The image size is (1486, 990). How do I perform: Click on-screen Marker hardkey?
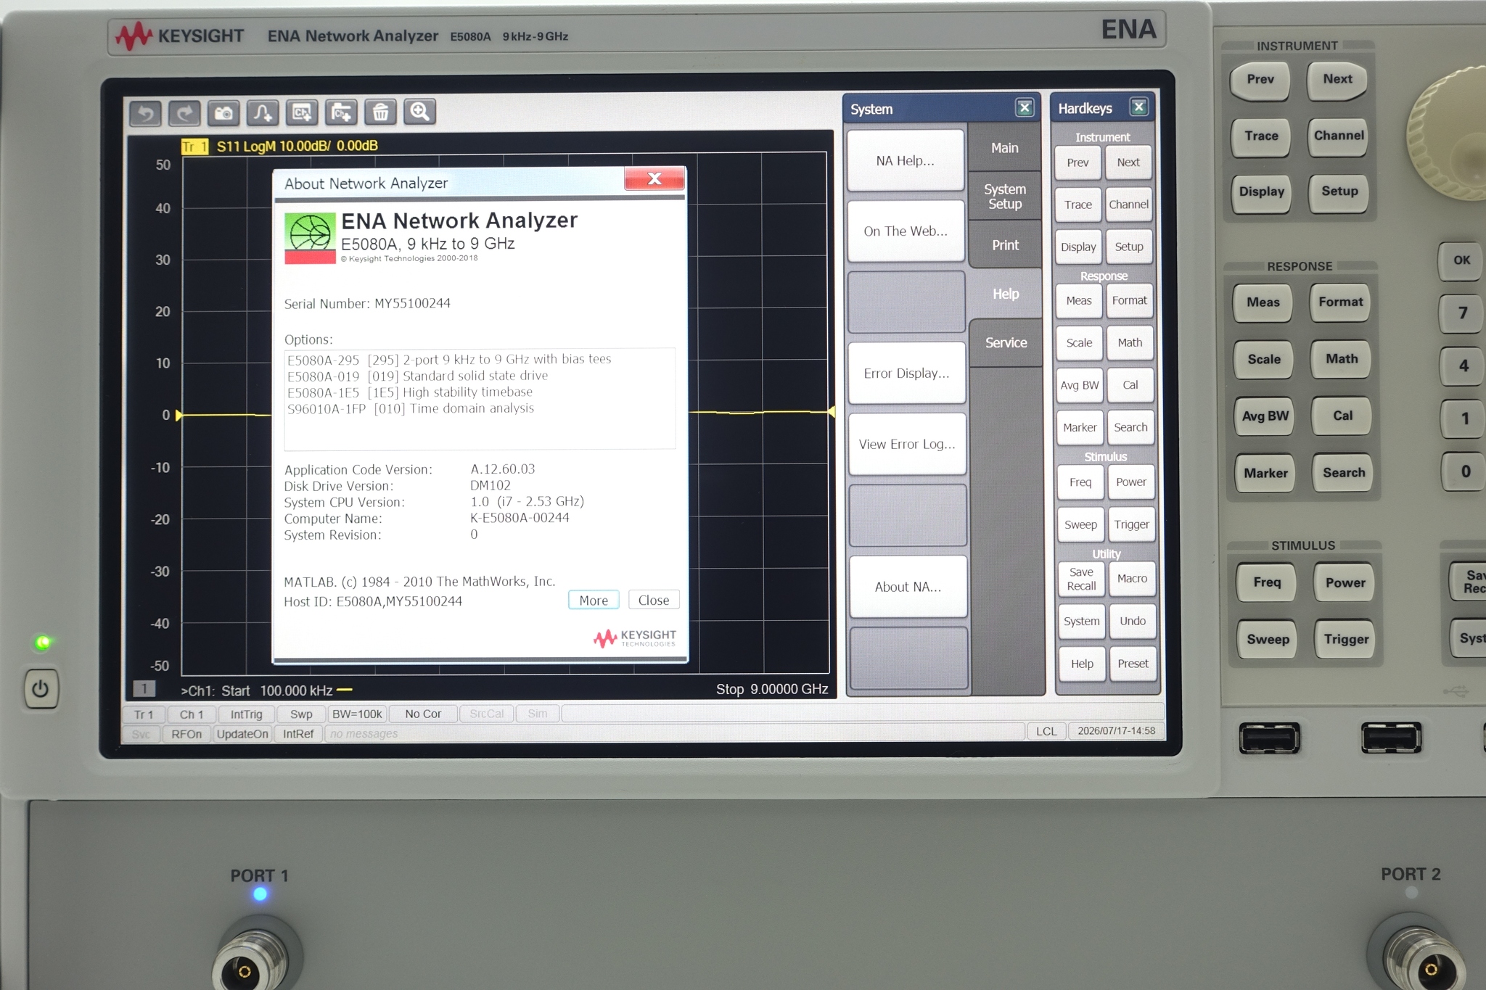click(x=1080, y=427)
